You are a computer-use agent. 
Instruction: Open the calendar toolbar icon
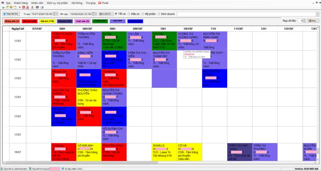[x=15, y=7]
